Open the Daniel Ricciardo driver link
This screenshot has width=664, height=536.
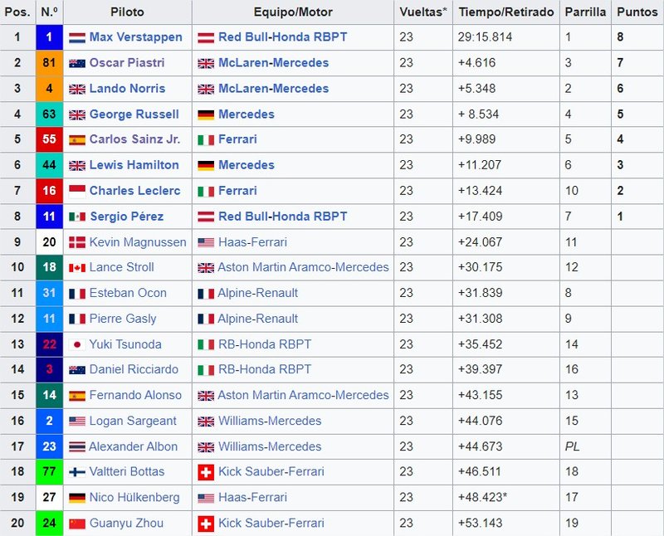pos(134,369)
